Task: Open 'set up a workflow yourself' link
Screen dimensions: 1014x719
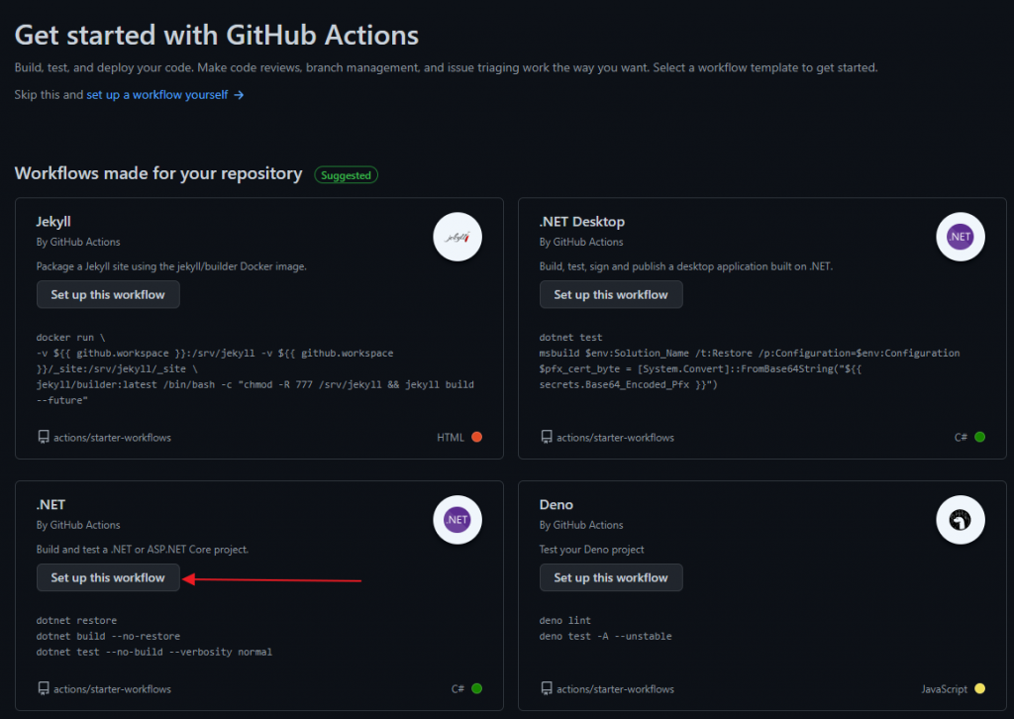Action: (165, 95)
